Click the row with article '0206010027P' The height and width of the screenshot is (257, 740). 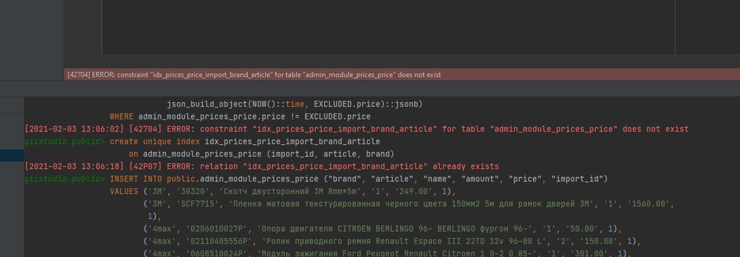[382, 229]
